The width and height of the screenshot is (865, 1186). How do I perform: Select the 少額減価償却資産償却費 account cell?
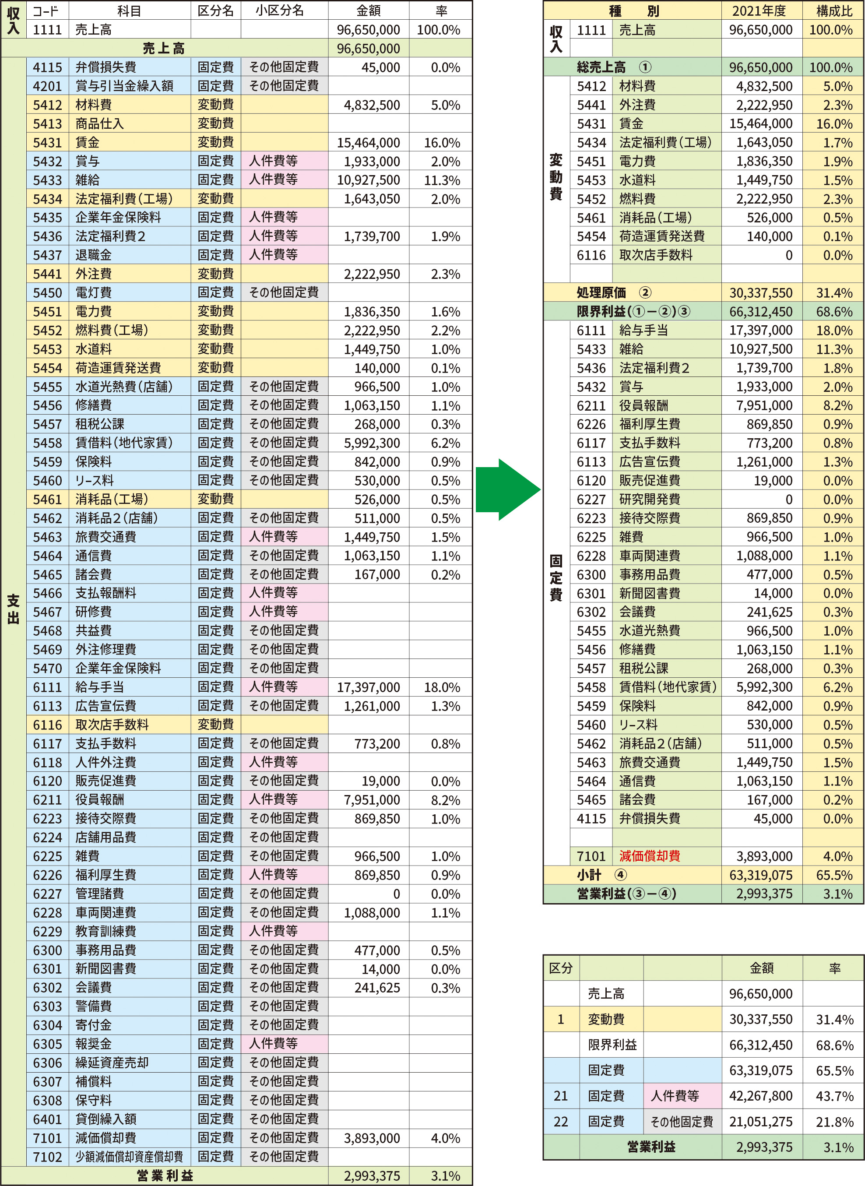click(x=129, y=1157)
